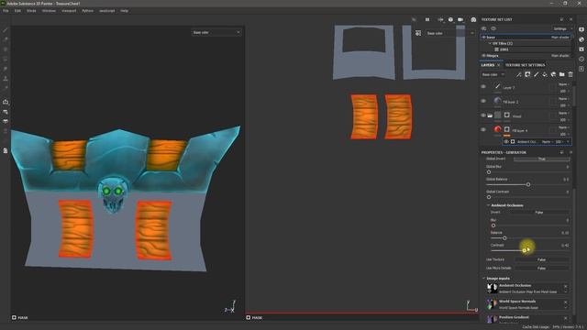Image resolution: width=587 pixels, height=330 pixels.
Task: Open Base color dropdown in UV viewport
Action: tap(450, 33)
